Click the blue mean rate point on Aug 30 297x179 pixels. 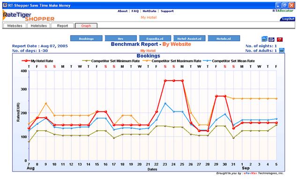coord(225,114)
